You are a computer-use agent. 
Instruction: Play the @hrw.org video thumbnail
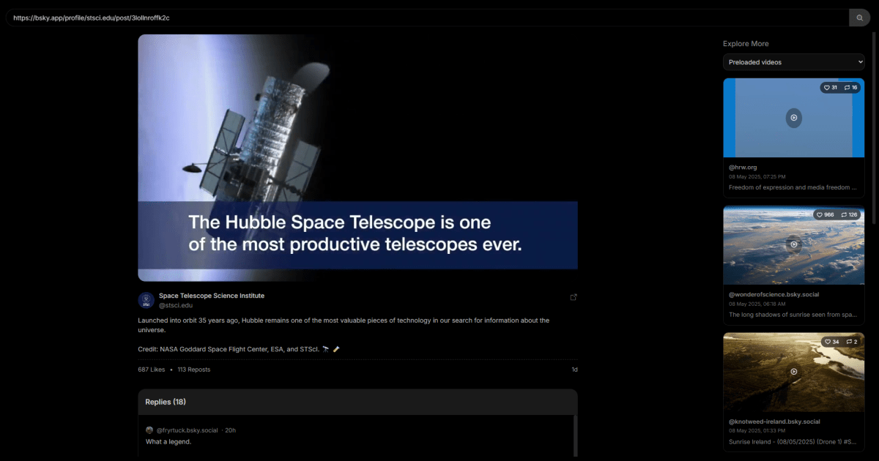click(793, 118)
